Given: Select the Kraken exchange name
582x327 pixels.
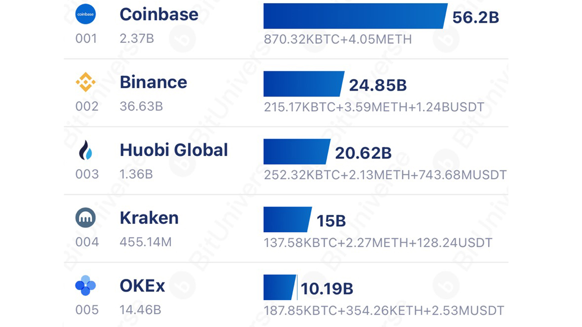Looking at the screenshot, I should 149,218.
